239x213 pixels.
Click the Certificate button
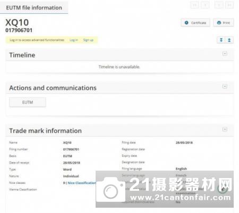point(195,23)
